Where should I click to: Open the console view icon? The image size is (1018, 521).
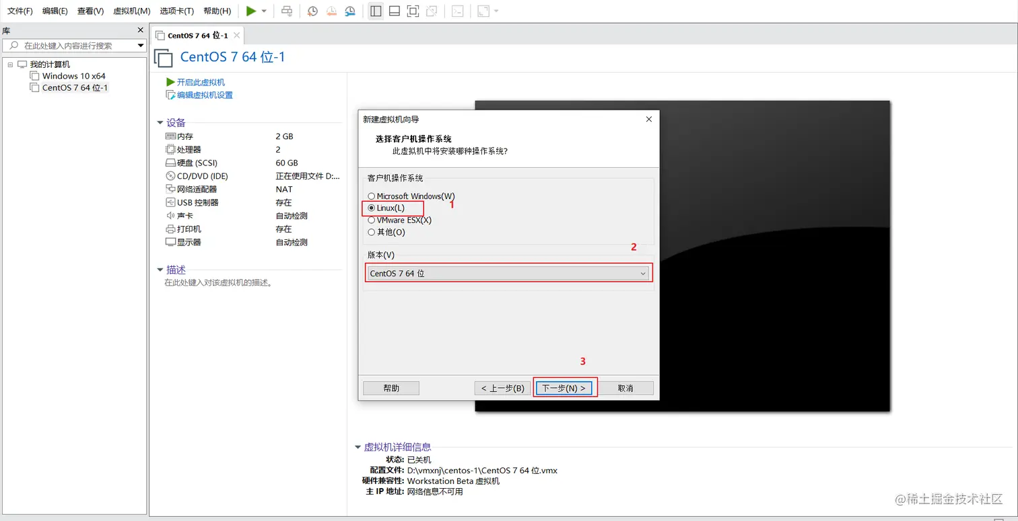(457, 11)
